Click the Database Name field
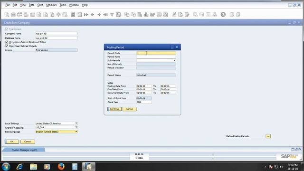 [57, 38]
